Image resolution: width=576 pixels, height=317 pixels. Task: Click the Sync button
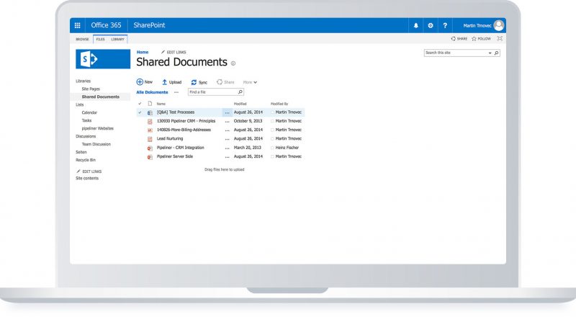[x=199, y=82]
